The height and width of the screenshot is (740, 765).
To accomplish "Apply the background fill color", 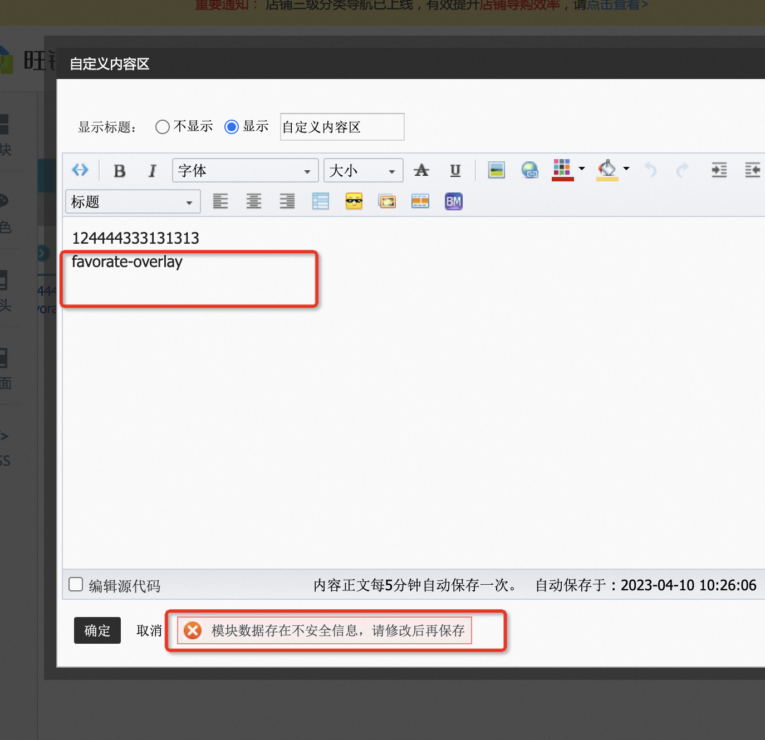I will tap(607, 170).
